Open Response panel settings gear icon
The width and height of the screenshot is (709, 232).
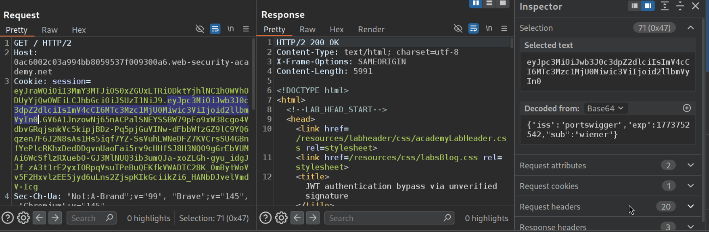(x=281, y=218)
